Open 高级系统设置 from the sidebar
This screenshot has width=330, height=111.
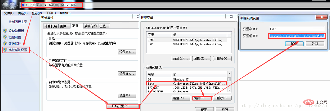tap(18, 50)
